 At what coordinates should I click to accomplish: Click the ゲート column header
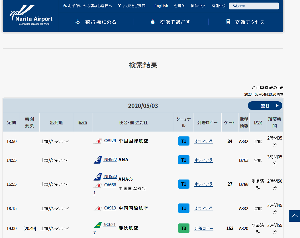pos(230,122)
